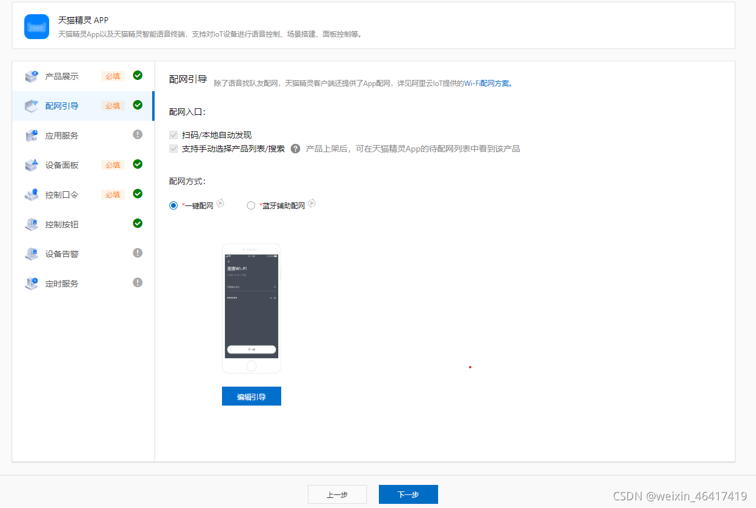Toggle the 支持手动选择产品列表/搜索 checkbox
The width and height of the screenshot is (756, 508).
[x=173, y=149]
